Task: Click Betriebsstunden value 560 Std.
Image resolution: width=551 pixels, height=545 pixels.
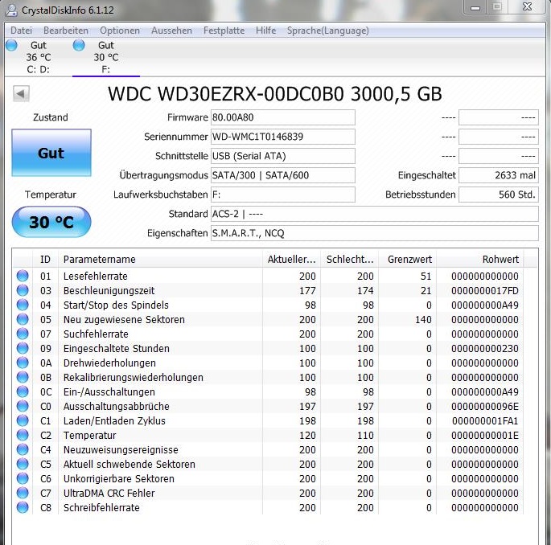Action: point(499,195)
